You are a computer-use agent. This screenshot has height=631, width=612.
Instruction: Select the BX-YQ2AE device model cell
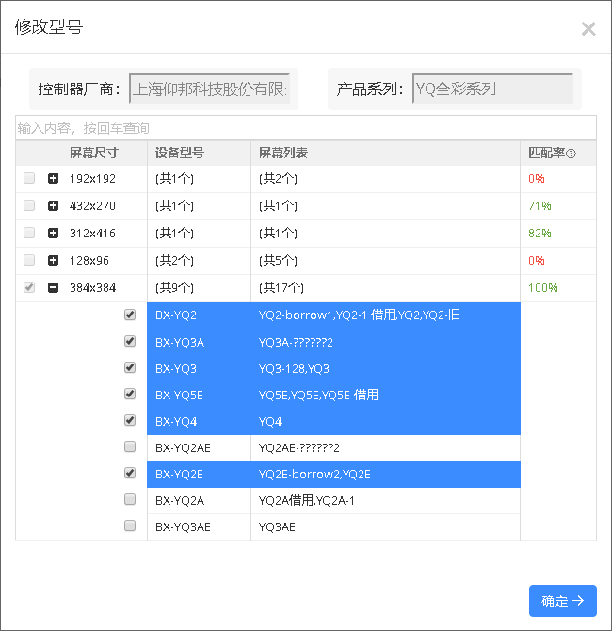[200, 448]
